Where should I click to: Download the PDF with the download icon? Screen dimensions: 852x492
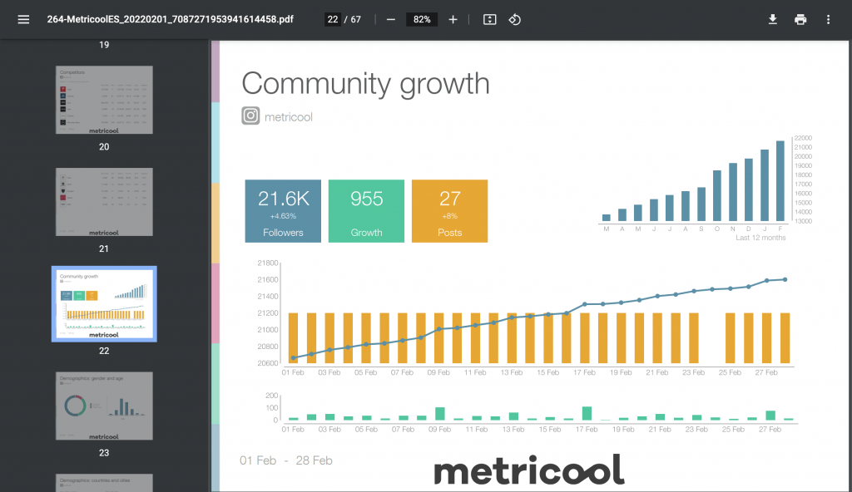pos(772,20)
